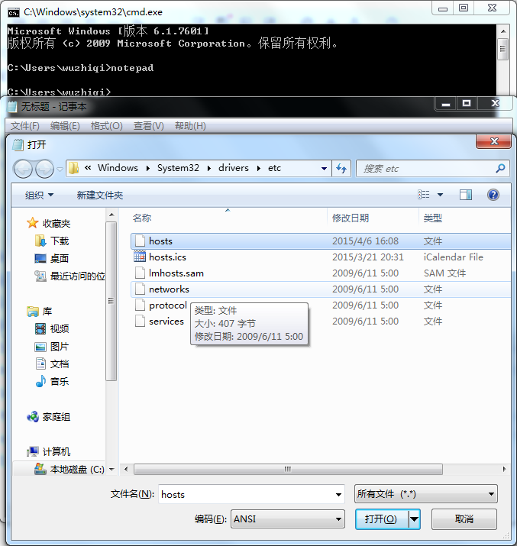Open Notepad's Help menu (帮助)
The width and height of the screenshot is (517, 546).
pos(190,126)
